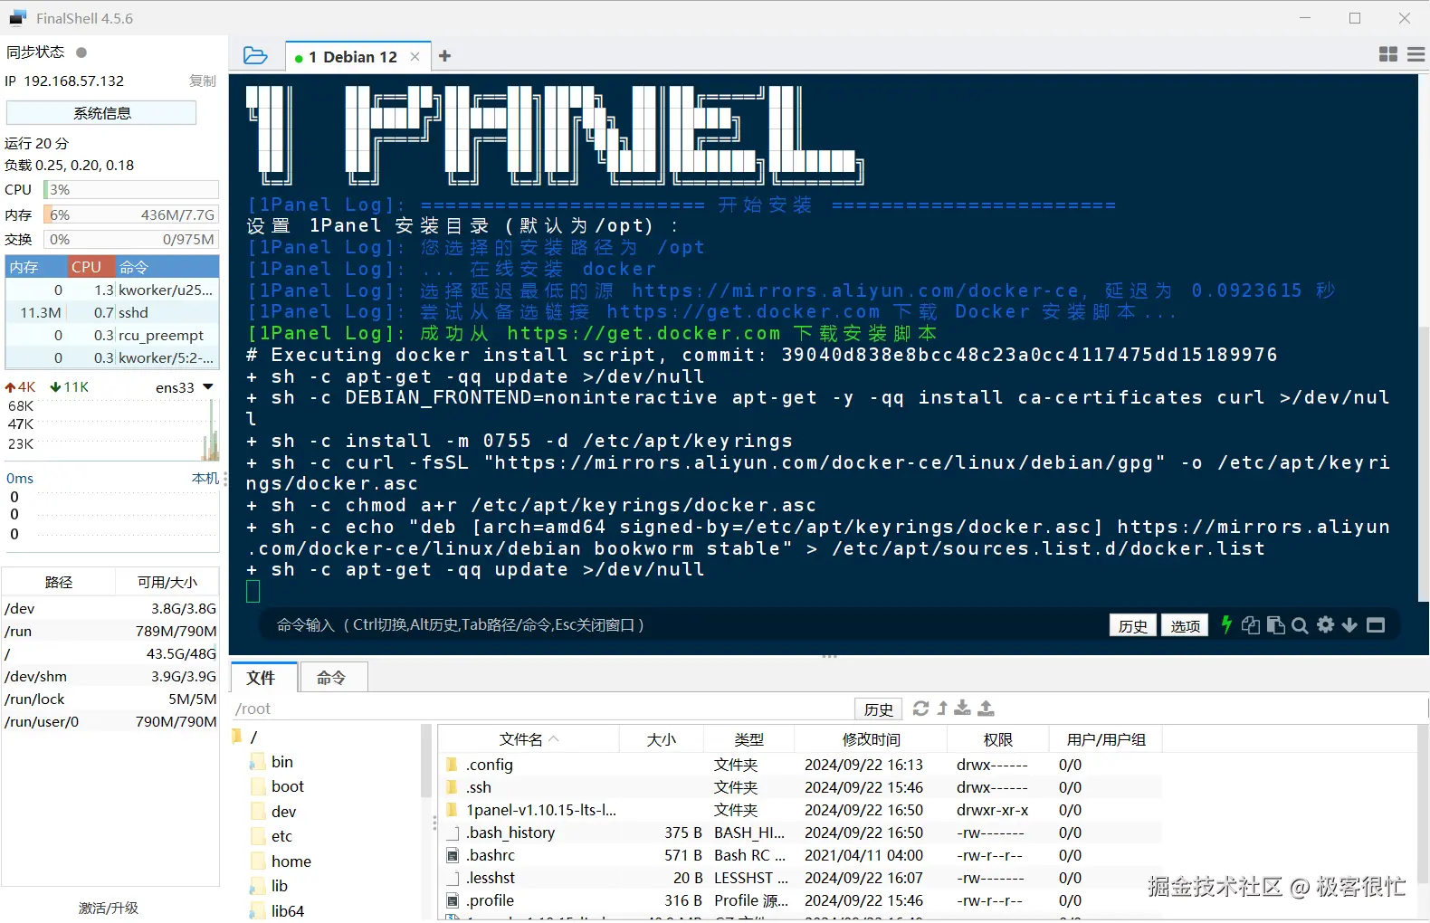The width and height of the screenshot is (1430, 923).
Task: Select the .profile file
Action: pos(801,900)
